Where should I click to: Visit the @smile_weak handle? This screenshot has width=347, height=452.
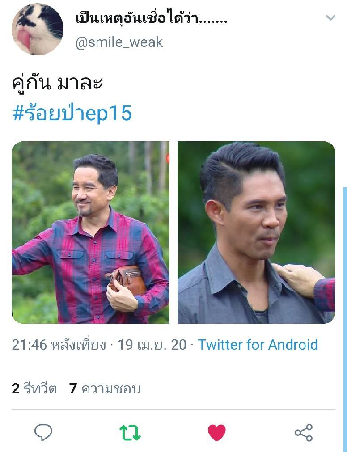point(119,42)
